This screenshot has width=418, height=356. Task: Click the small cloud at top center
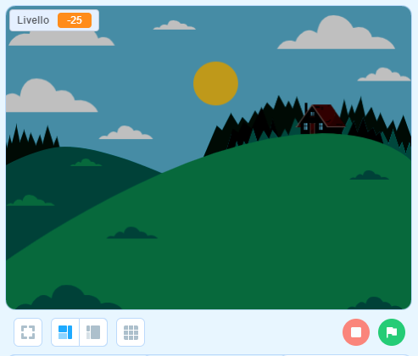175,25
